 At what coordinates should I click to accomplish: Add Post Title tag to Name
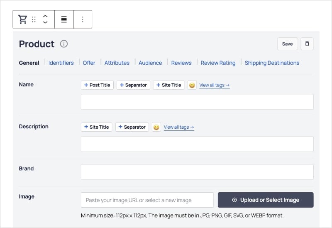coord(97,85)
